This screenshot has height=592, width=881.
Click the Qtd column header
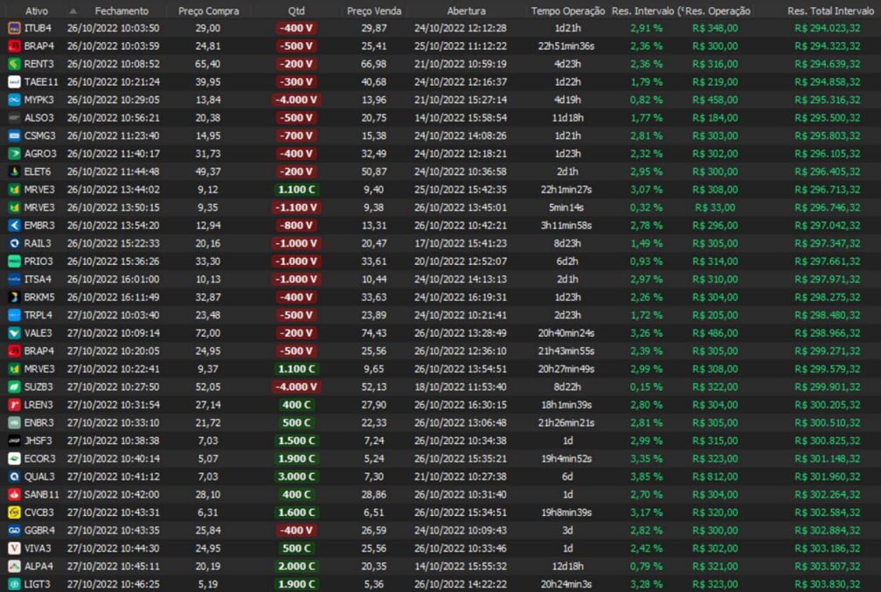coord(295,11)
